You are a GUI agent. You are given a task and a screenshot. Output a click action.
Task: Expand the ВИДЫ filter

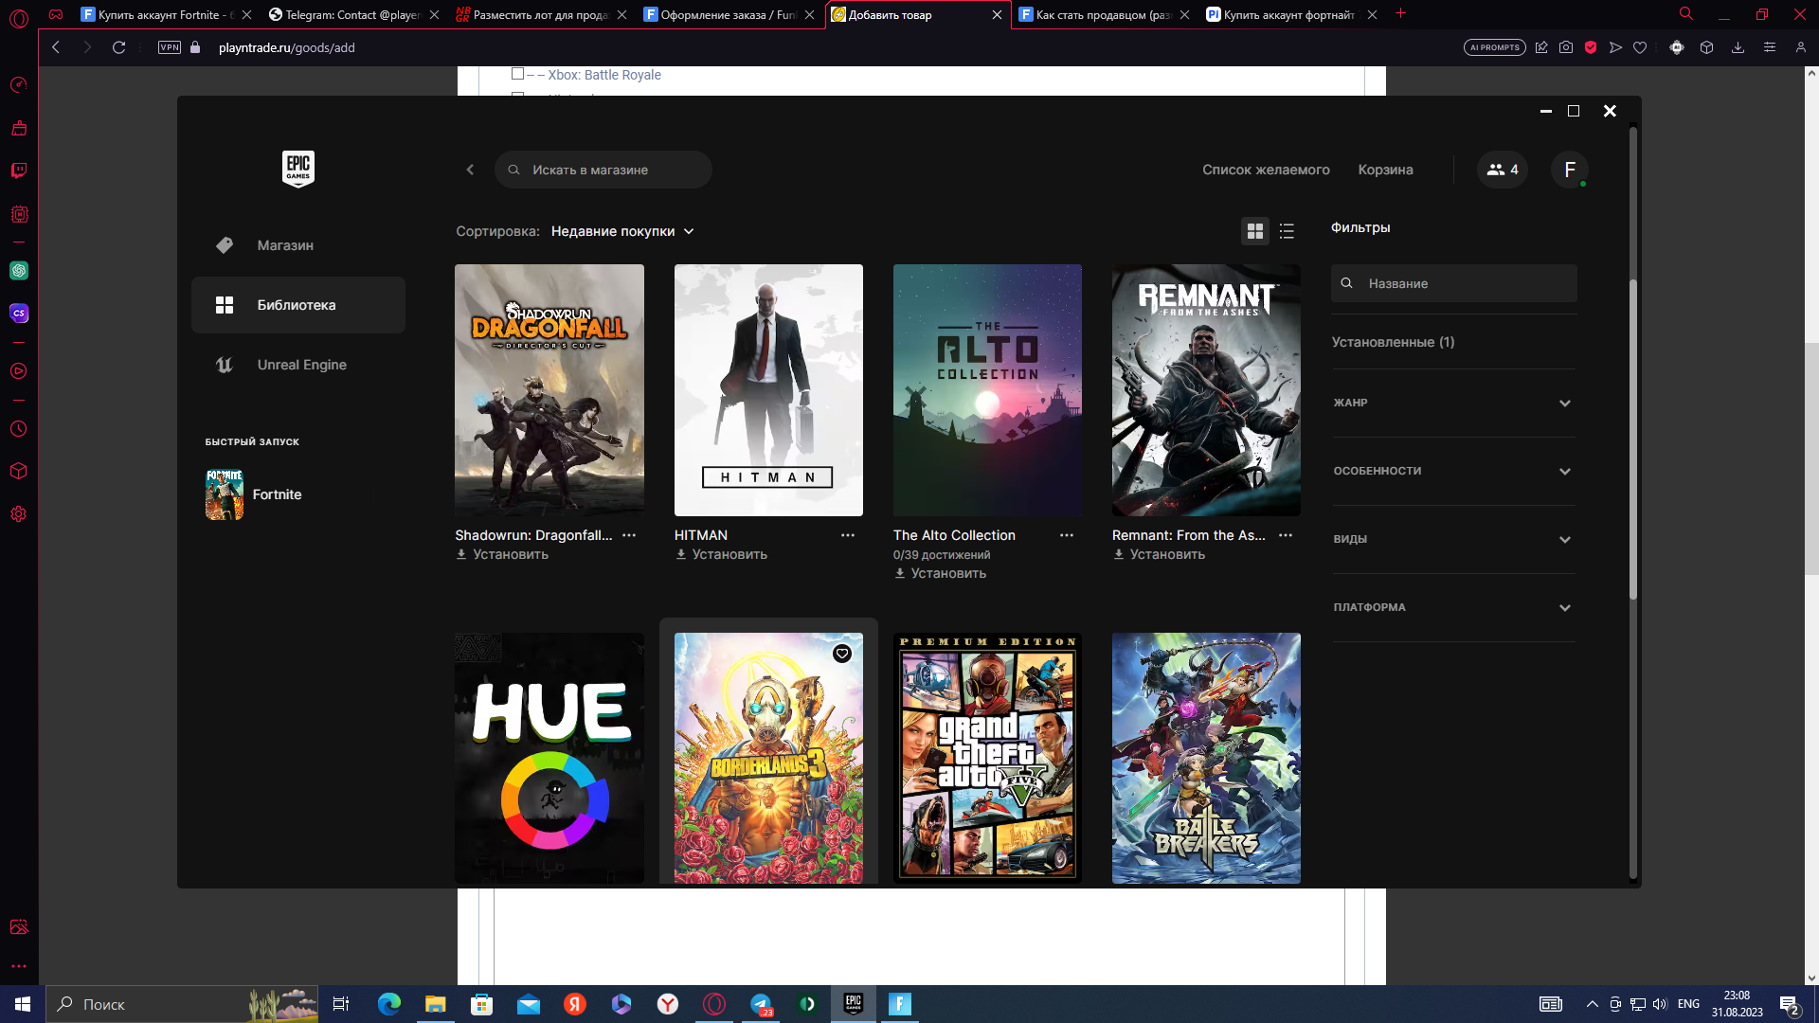coord(1453,539)
